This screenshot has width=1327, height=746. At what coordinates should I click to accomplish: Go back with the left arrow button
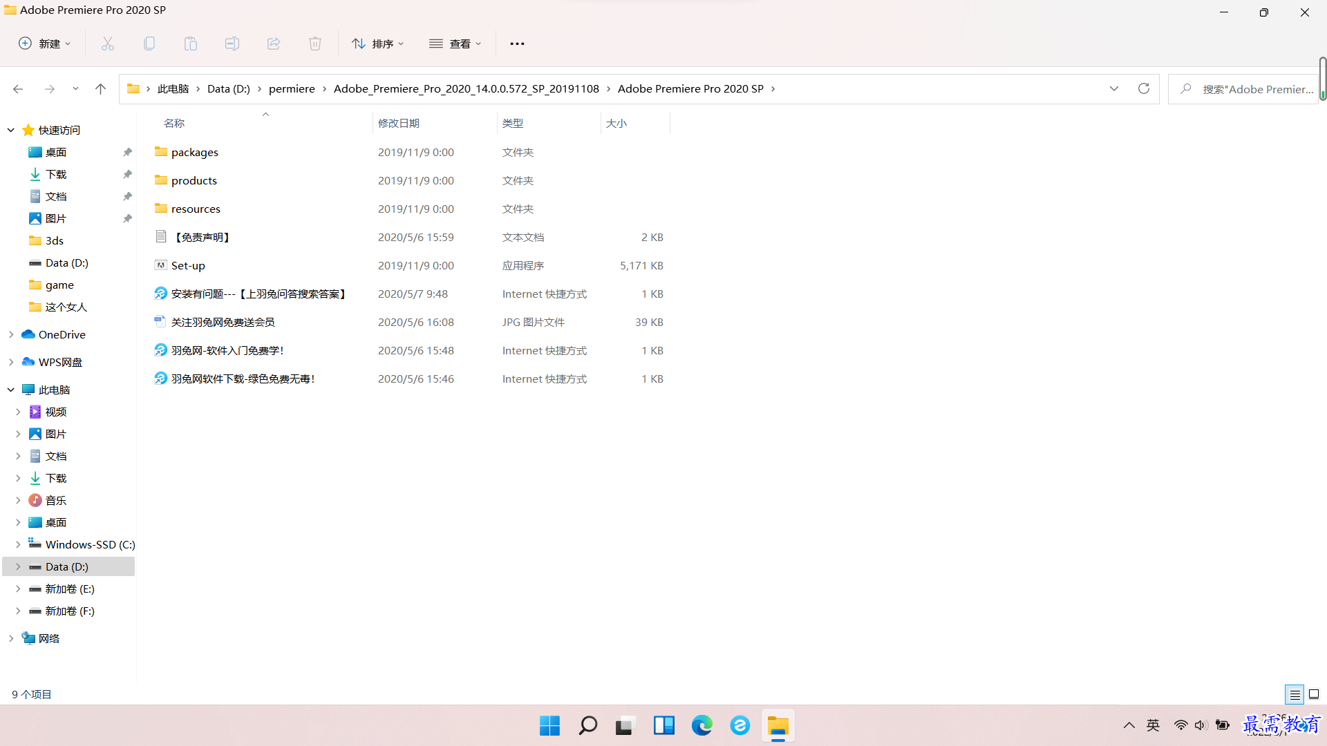point(18,89)
